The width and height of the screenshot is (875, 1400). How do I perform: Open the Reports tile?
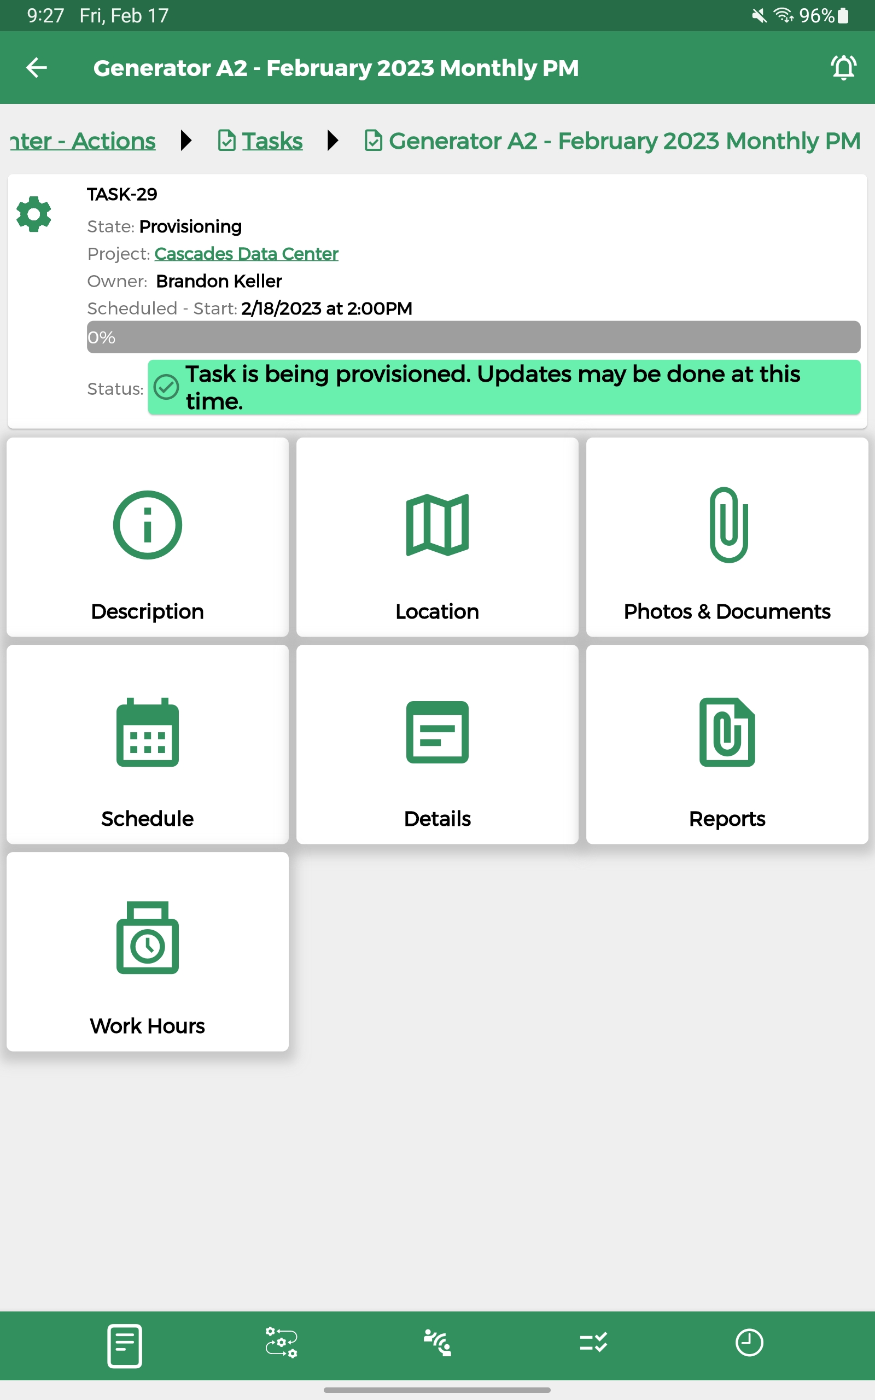coord(727,744)
